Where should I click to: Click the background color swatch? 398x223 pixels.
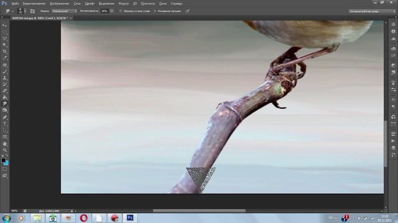(6, 164)
